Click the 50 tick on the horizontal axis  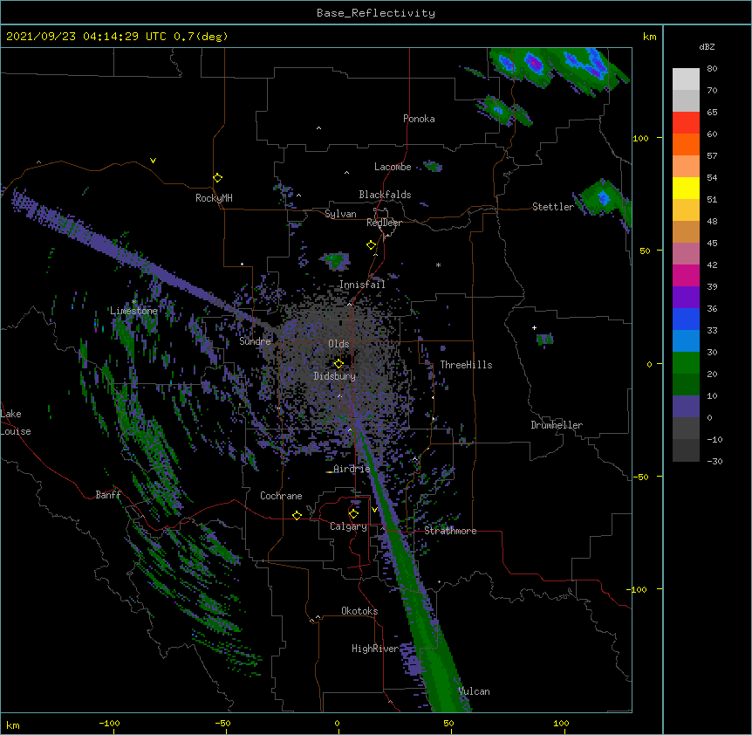448,723
